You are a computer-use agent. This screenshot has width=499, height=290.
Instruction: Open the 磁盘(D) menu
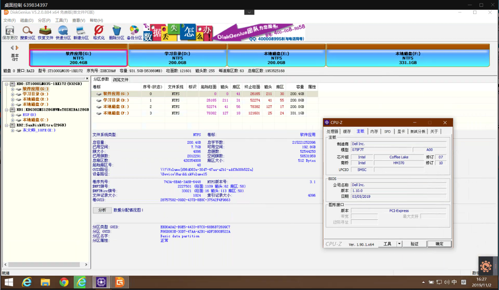(x=27, y=20)
